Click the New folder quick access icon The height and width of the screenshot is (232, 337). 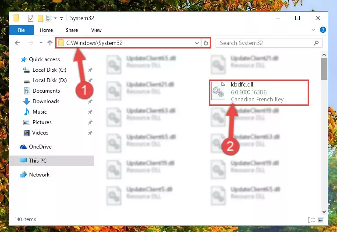click(40, 18)
